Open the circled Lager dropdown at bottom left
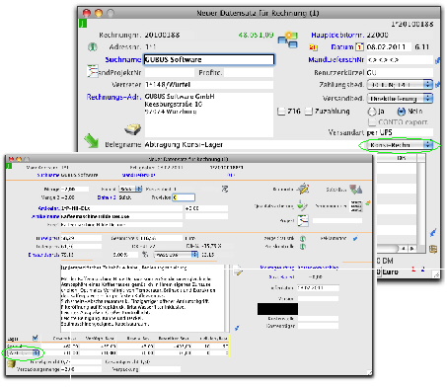447x388 pixels. [x=23, y=353]
